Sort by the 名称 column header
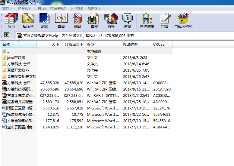The image size is (234, 166). click(x=19, y=45)
